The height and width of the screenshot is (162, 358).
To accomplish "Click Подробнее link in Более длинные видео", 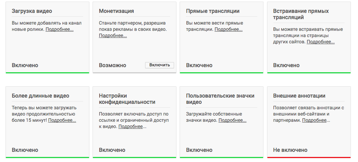I will (x=62, y=120).
